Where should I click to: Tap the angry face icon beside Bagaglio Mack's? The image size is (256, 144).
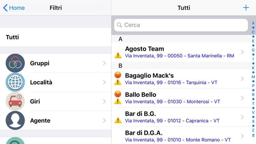click(118, 75)
